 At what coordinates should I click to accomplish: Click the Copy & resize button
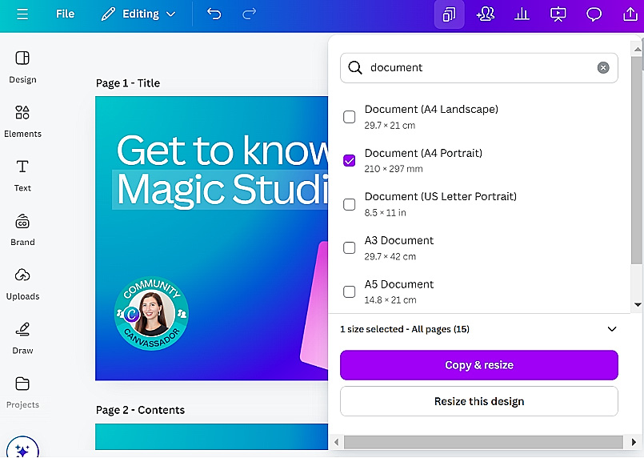point(479,365)
